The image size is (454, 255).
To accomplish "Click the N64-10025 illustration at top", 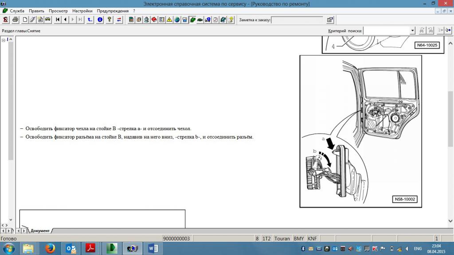I will 383,45.
